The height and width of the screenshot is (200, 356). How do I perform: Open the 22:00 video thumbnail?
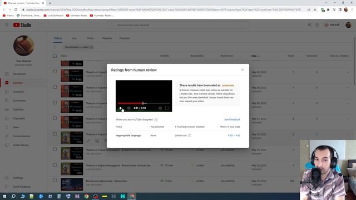72,184
